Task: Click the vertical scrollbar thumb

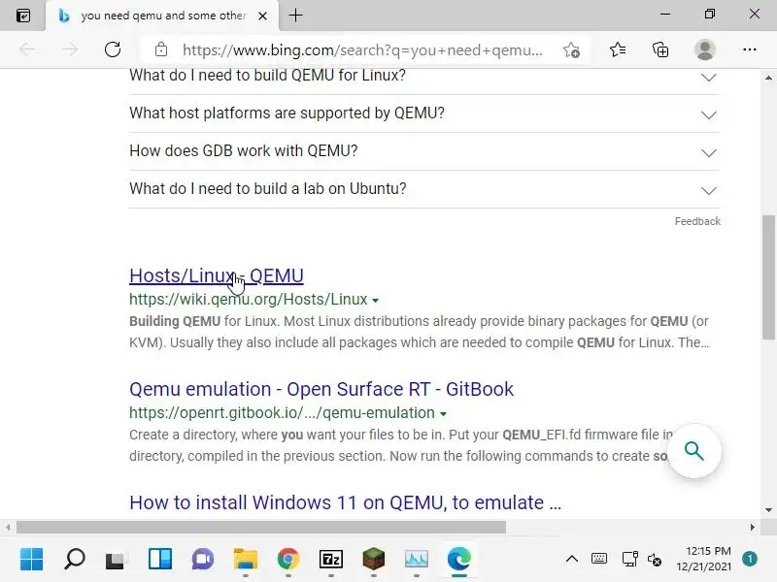Action: [768, 277]
